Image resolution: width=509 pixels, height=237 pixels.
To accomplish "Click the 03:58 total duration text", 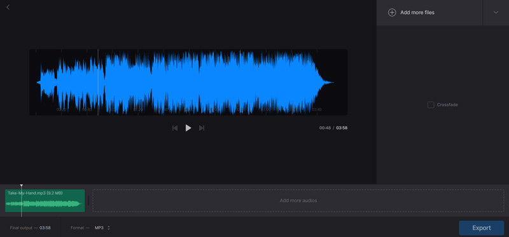I will (342, 128).
